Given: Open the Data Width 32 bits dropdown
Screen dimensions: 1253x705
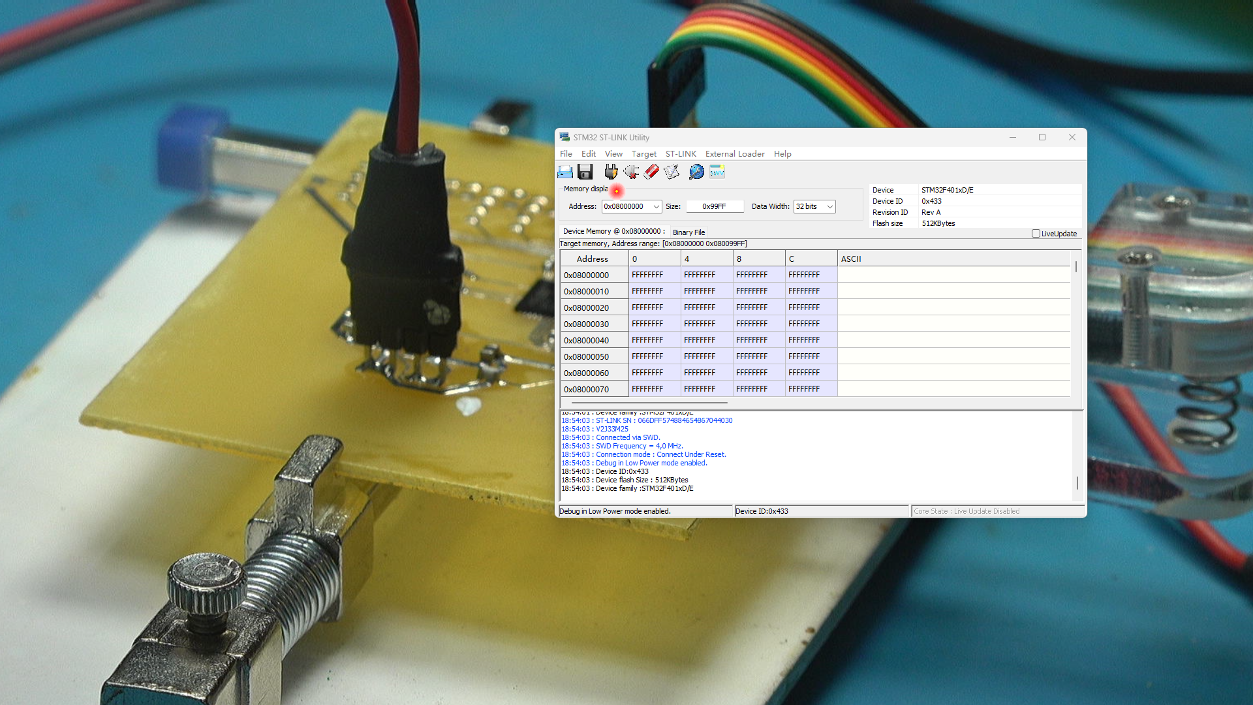Looking at the screenshot, I should coord(829,207).
